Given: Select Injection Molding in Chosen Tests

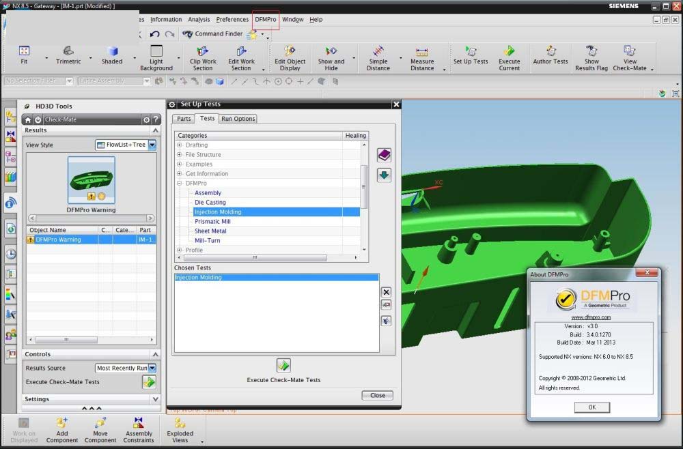Looking at the screenshot, I should [x=276, y=278].
